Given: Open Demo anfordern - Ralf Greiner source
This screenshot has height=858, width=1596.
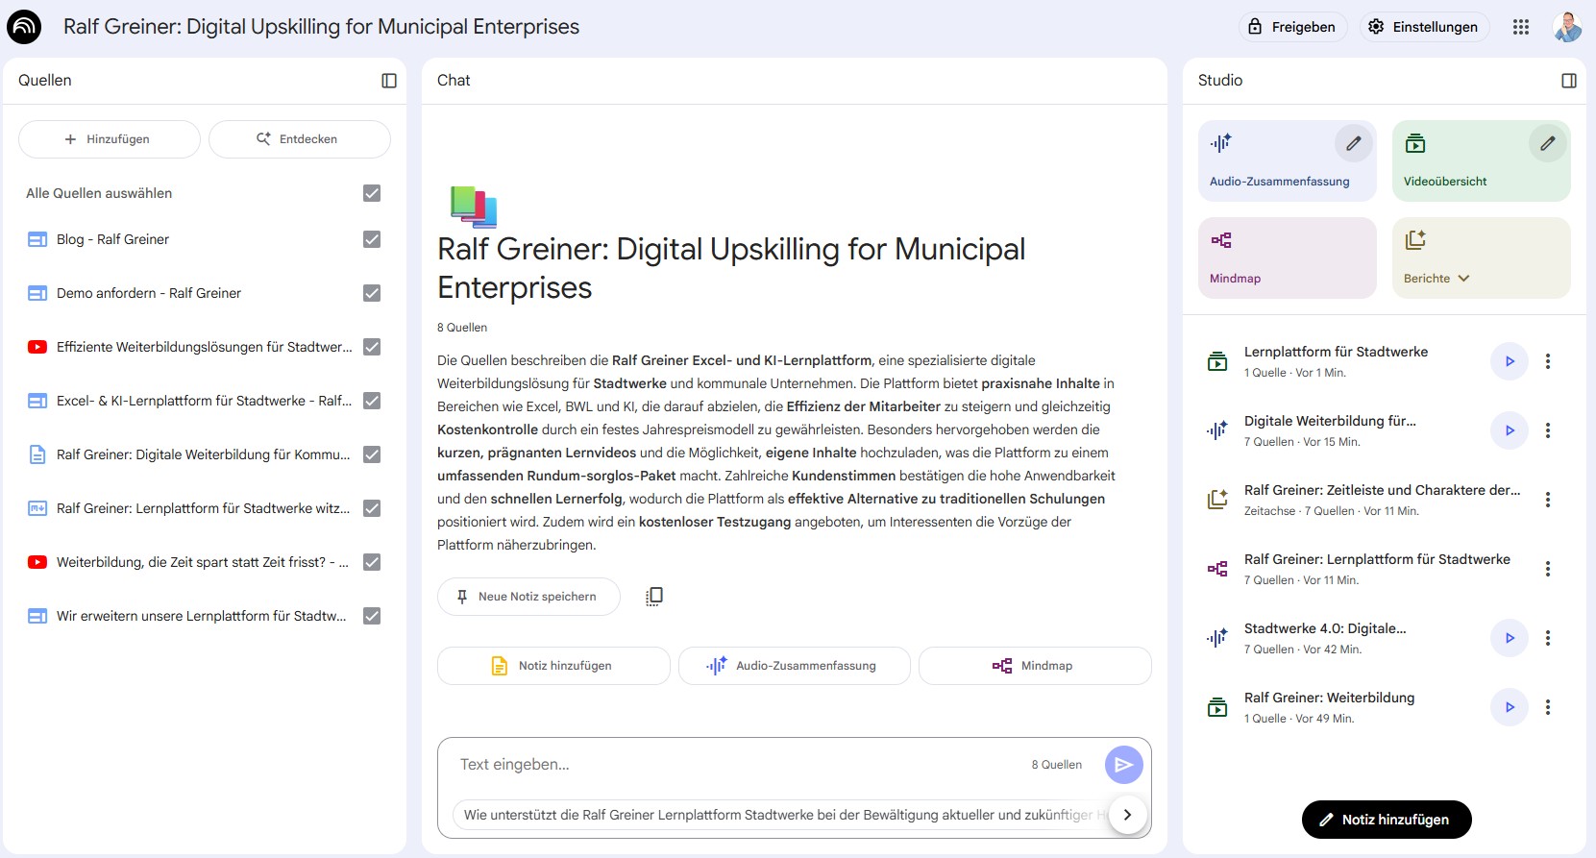Looking at the screenshot, I should click(149, 293).
